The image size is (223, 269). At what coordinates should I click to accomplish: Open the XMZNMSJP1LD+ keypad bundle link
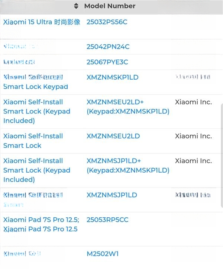[128, 166]
